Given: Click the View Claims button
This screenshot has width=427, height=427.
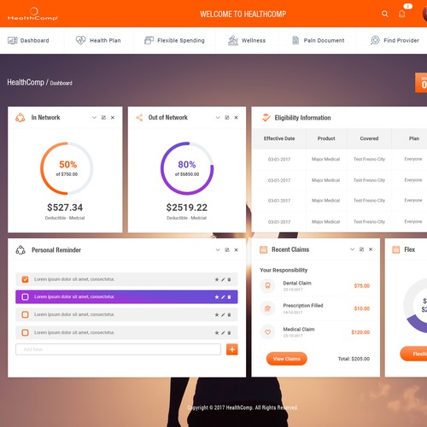Looking at the screenshot, I should (x=287, y=359).
